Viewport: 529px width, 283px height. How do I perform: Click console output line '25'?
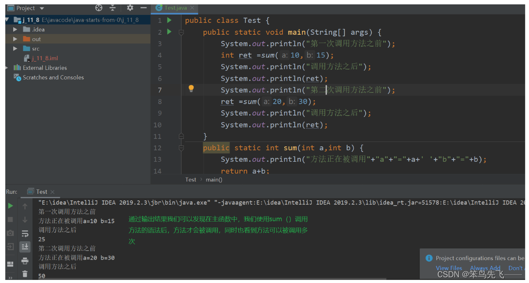click(x=42, y=239)
